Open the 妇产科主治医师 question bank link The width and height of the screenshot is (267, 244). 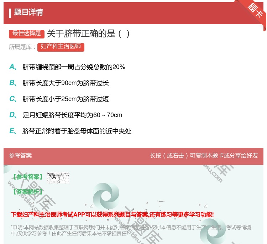coord(61,47)
